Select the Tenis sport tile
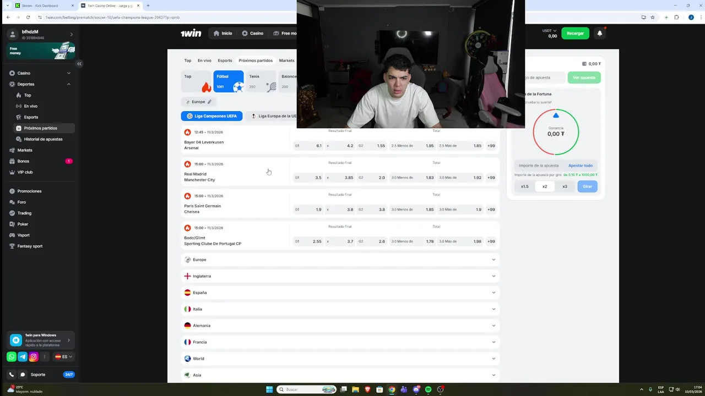 [x=262, y=81]
